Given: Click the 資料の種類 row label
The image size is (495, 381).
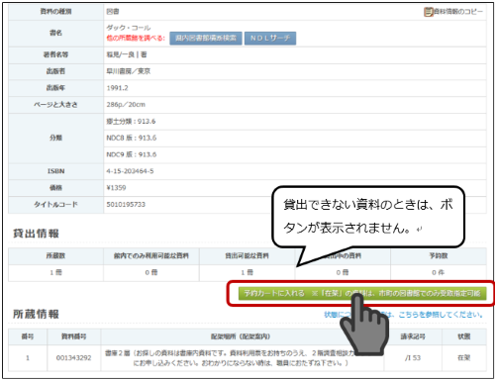Looking at the screenshot, I should (x=55, y=12).
